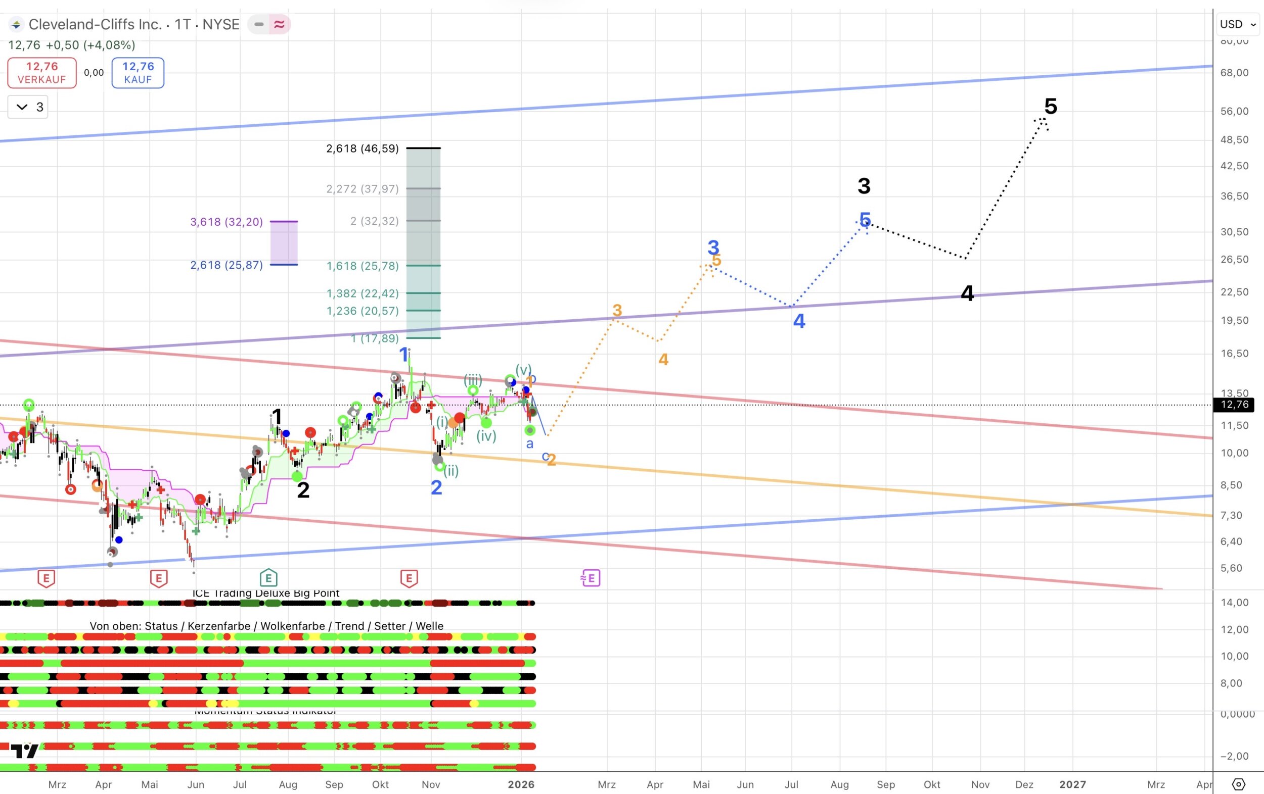Open chart settings gear icon
The height and width of the screenshot is (794, 1264).
click(x=1238, y=784)
